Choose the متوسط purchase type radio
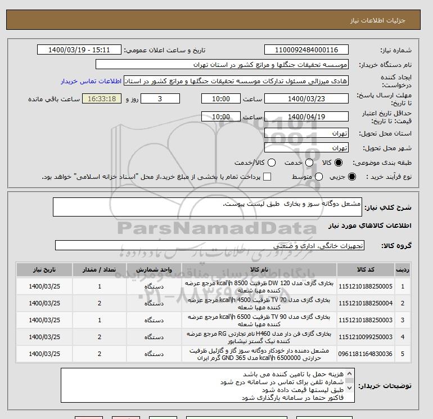 coord(319,177)
